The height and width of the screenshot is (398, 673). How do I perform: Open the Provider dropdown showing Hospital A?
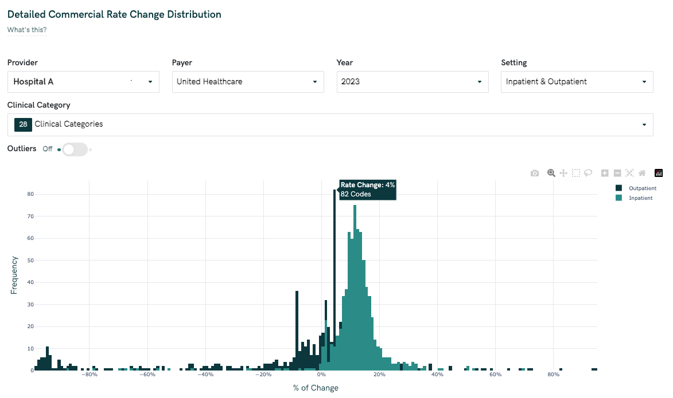[x=83, y=82]
